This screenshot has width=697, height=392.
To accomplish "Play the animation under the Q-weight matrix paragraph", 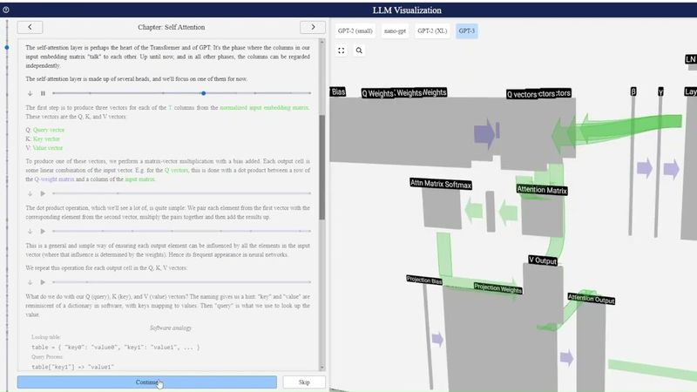I will coord(43,193).
